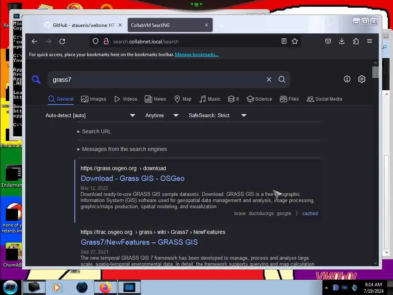This screenshot has height=295, width=393.
Task: Open the Manage bookmarks link
Action: click(197, 55)
